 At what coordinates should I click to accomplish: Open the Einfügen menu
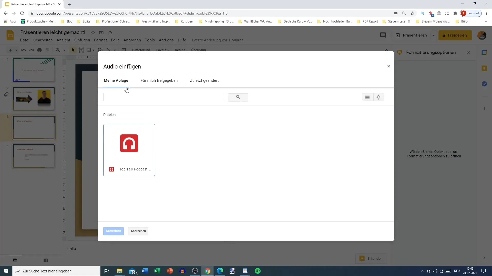(x=82, y=40)
